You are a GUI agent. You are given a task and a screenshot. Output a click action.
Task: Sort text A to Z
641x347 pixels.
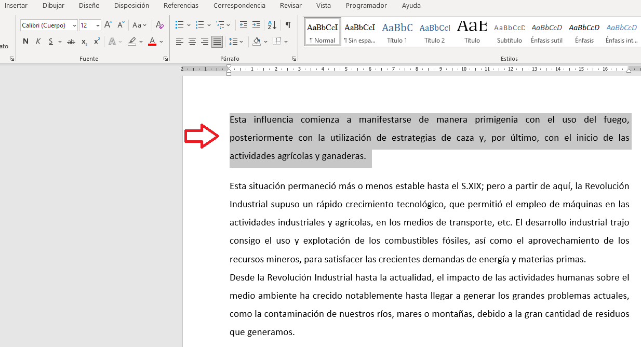(272, 25)
